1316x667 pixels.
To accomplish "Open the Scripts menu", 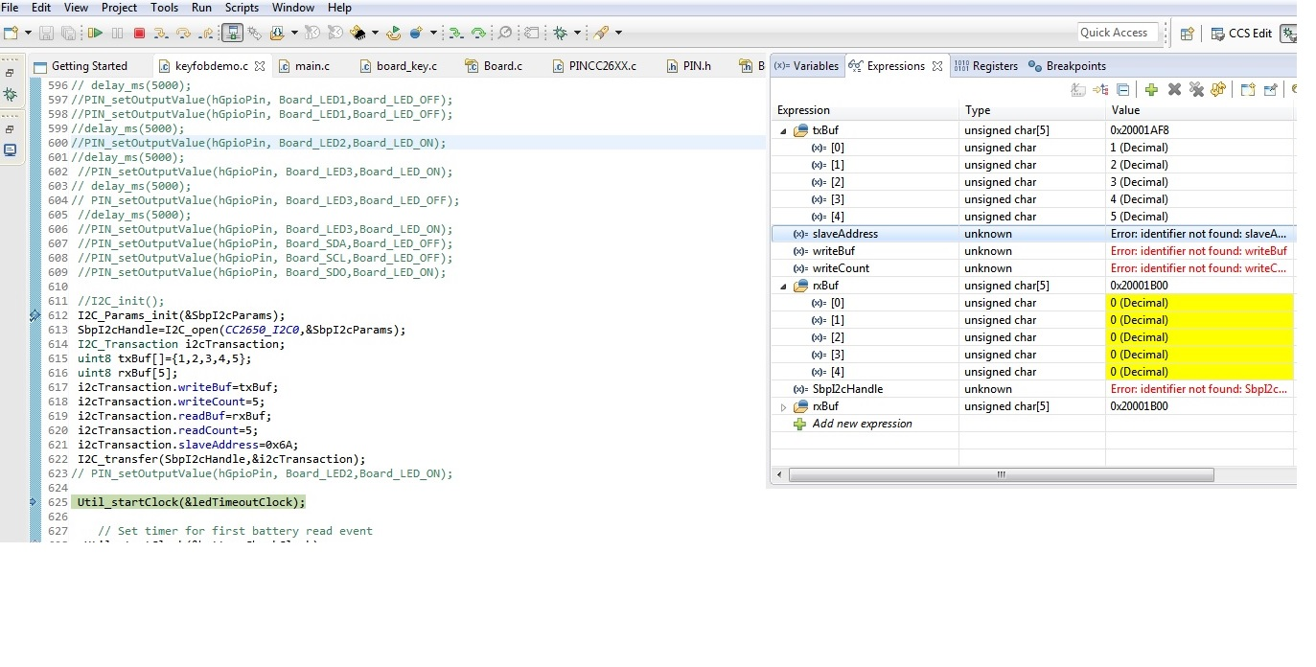I will click(241, 8).
